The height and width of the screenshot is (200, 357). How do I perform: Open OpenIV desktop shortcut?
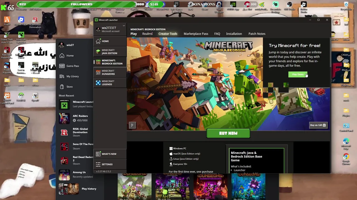(x=35, y=97)
